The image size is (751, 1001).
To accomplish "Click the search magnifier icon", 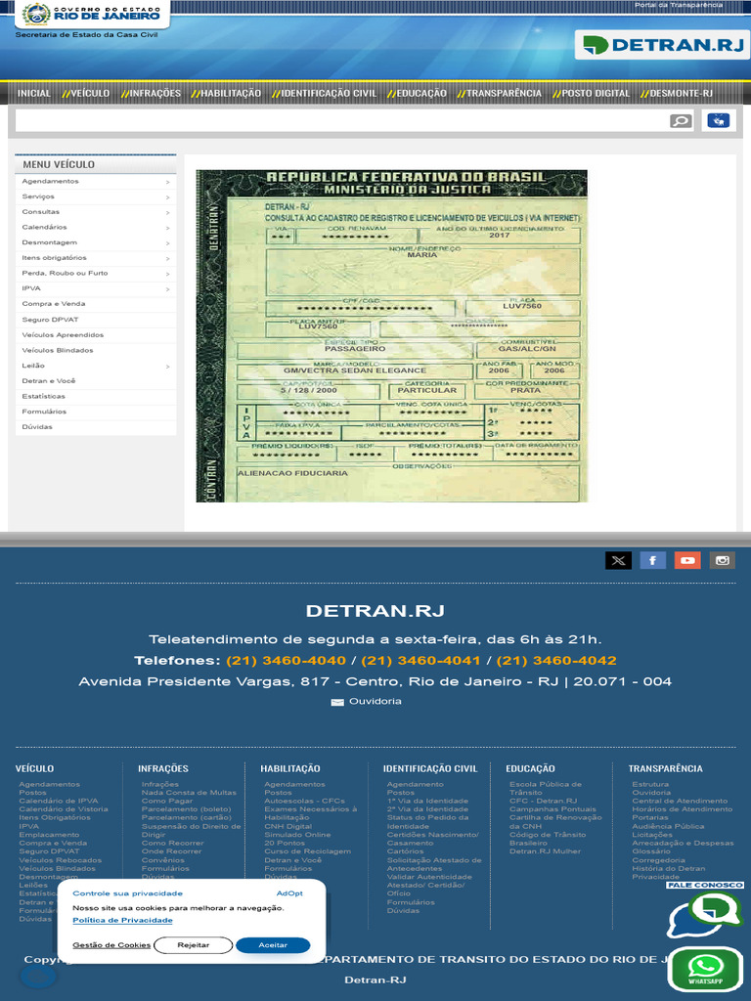I will (x=681, y=120).
